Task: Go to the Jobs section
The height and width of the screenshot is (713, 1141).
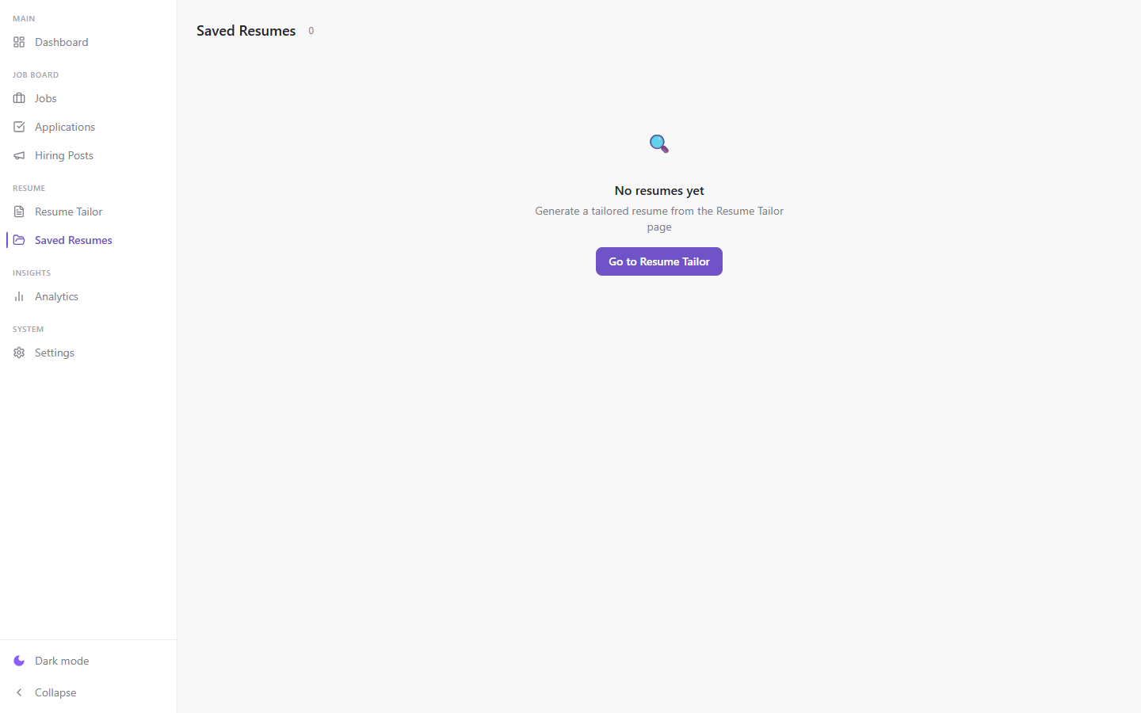Action: coord(88,98)
